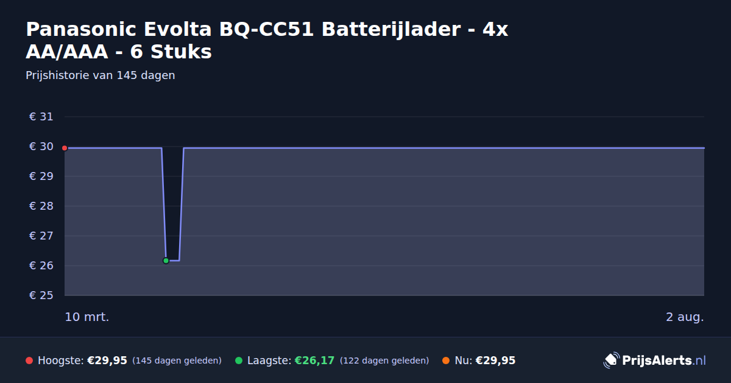Click the orange Nu legend dot

coord(446,361)
